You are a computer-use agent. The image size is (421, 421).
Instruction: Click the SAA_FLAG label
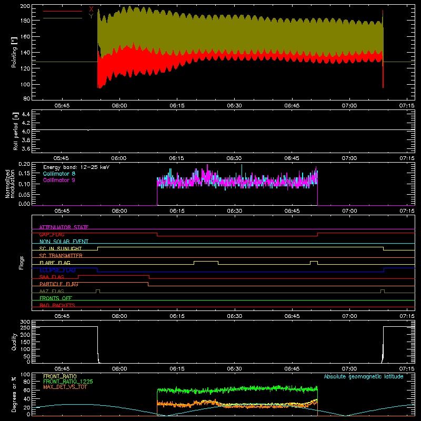coord(52,277)
